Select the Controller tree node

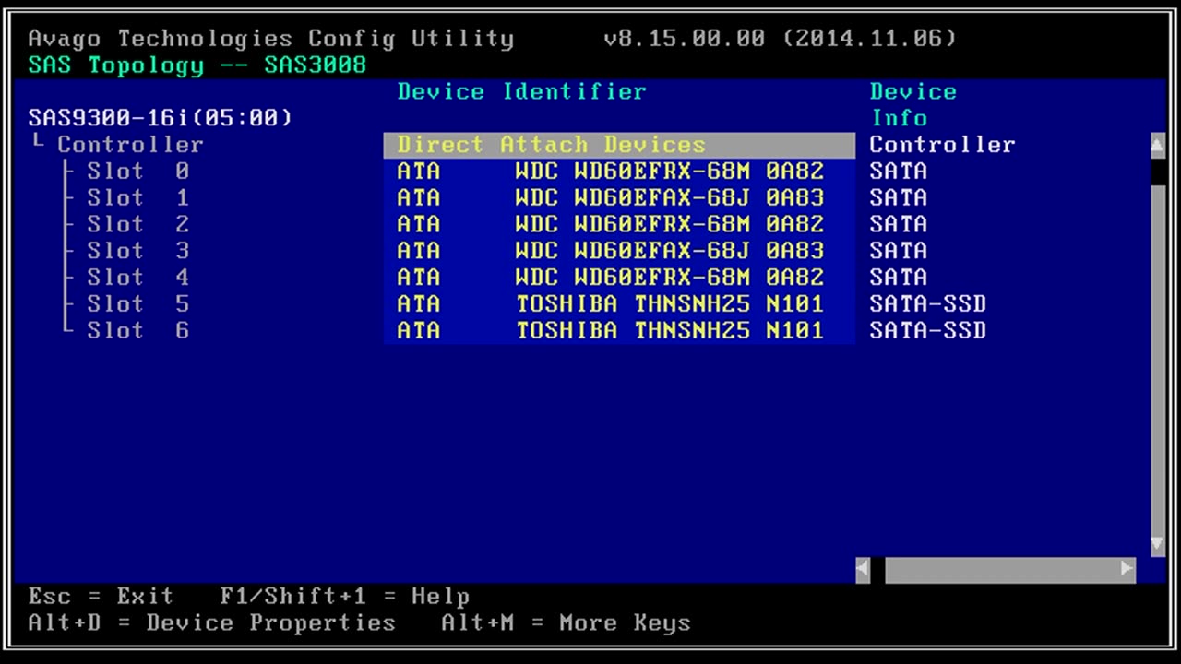[130, 145]
